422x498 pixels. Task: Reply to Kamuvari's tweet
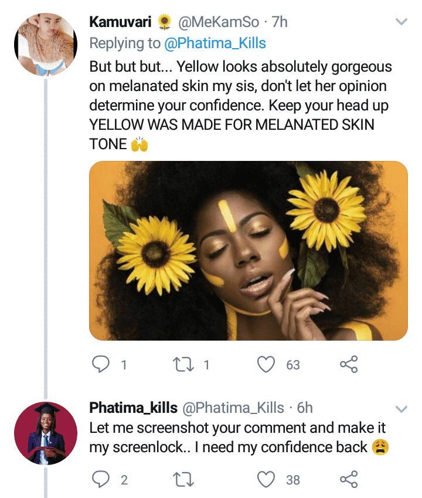click(x=102, y=365)
